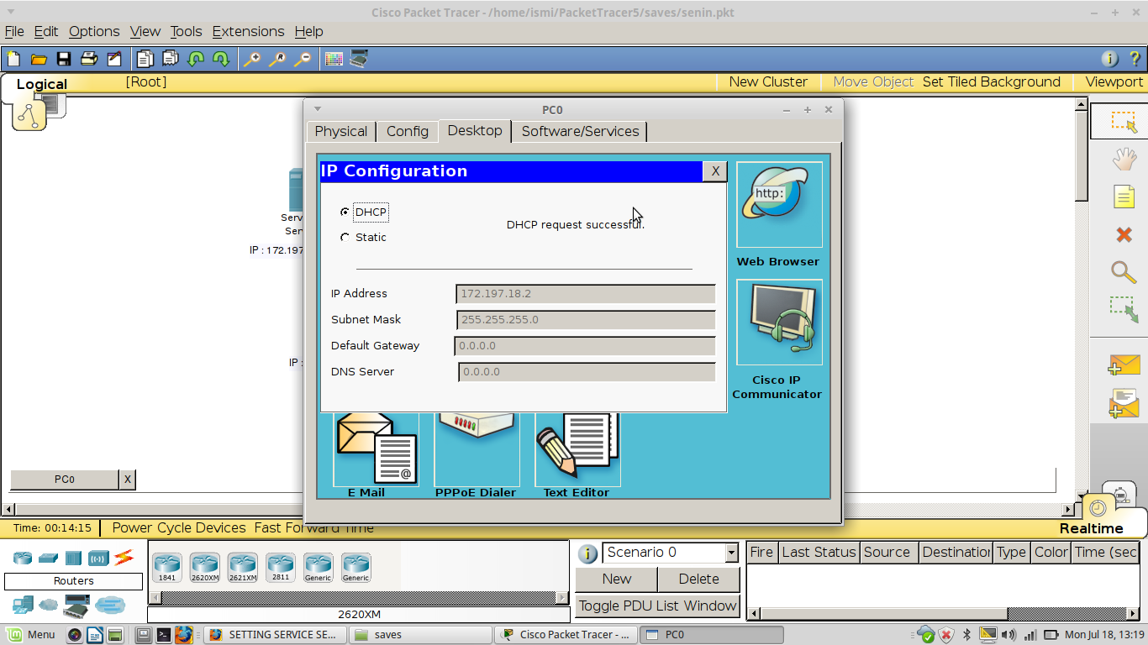Zoom out with the minus magnifier
This screenshot has height=645, width=1148.
point(302,59)
